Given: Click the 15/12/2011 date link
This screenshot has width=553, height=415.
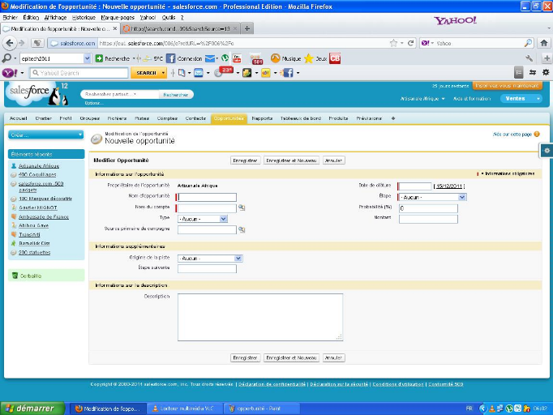Looking at the screenshot, I should 449,186.
